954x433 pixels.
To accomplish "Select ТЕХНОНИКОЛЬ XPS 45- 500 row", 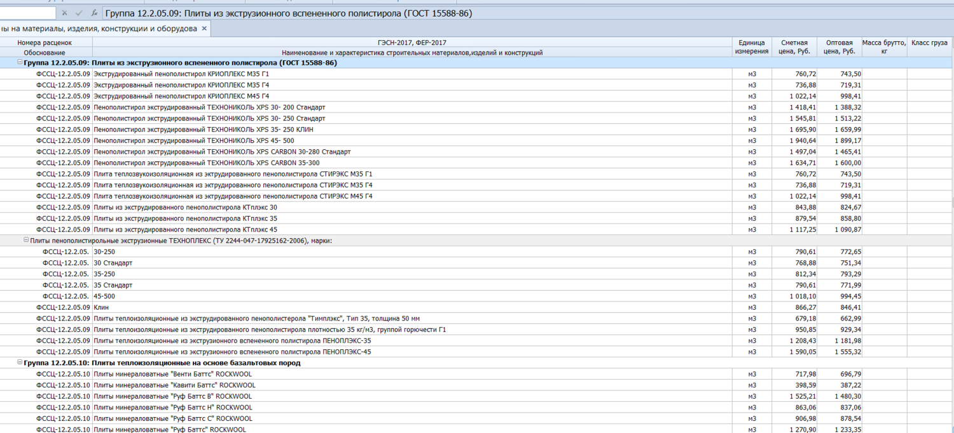I will [x=194, y=140].
